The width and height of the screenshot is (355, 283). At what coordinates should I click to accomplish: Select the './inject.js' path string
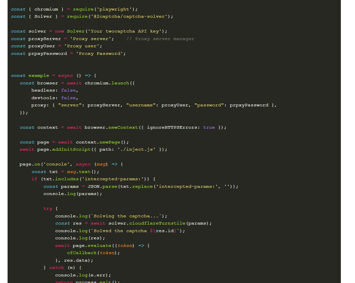pos(136,149)
